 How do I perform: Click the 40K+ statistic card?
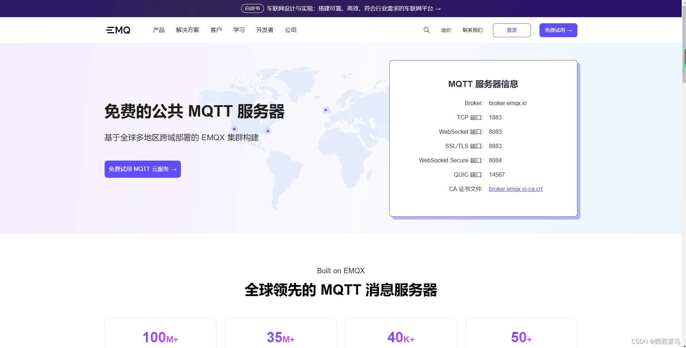[401, 333]
